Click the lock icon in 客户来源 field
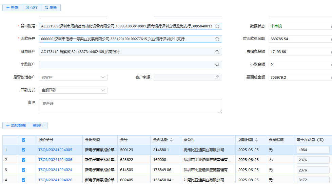 (217, 77)
